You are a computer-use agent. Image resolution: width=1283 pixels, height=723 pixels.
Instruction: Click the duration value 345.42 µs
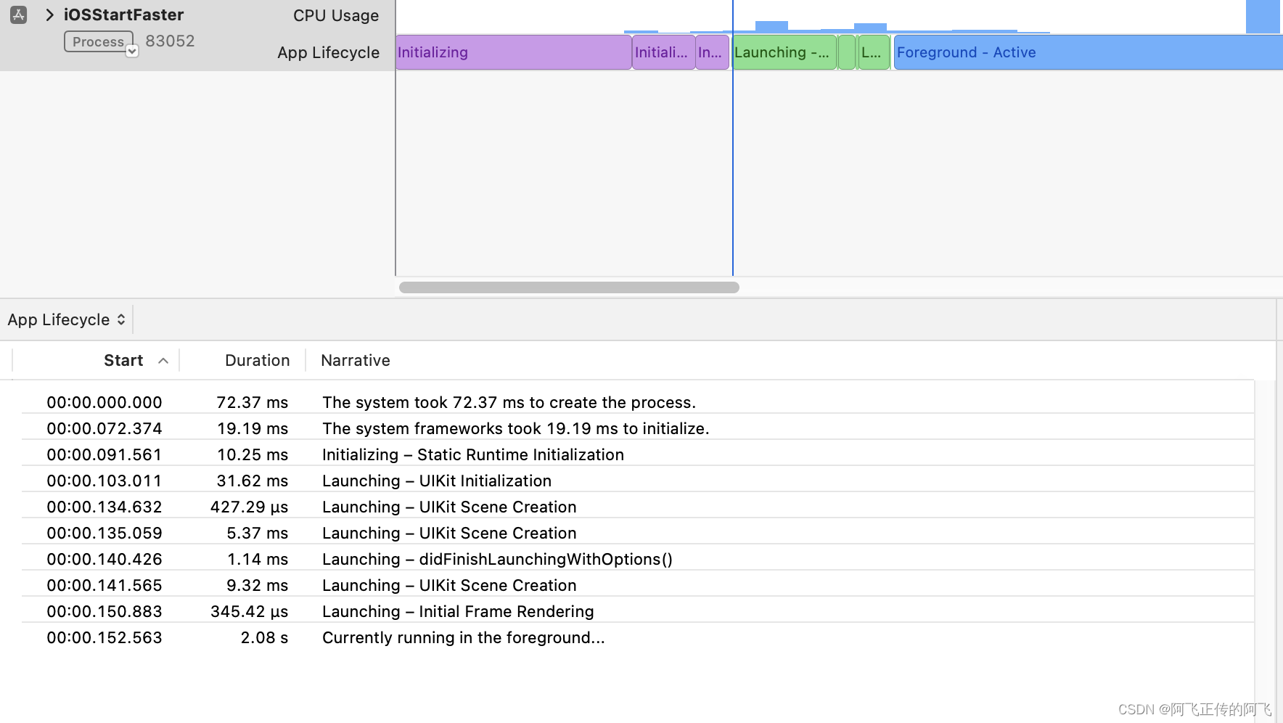(250, 611)
